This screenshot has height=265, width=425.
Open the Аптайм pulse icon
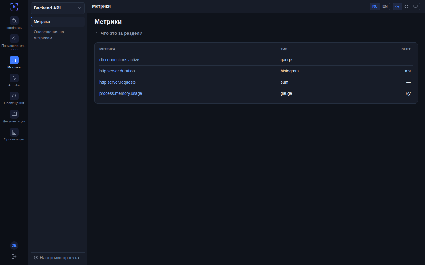tap(14, 78)
